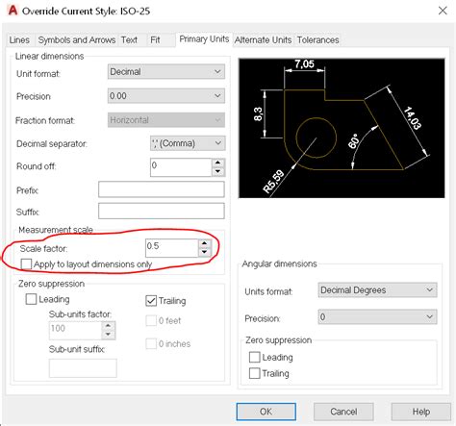Viewport: 456px width, 426px height.
Task: Decrease Scale factor with down arrow
Action: pos(205,252)
